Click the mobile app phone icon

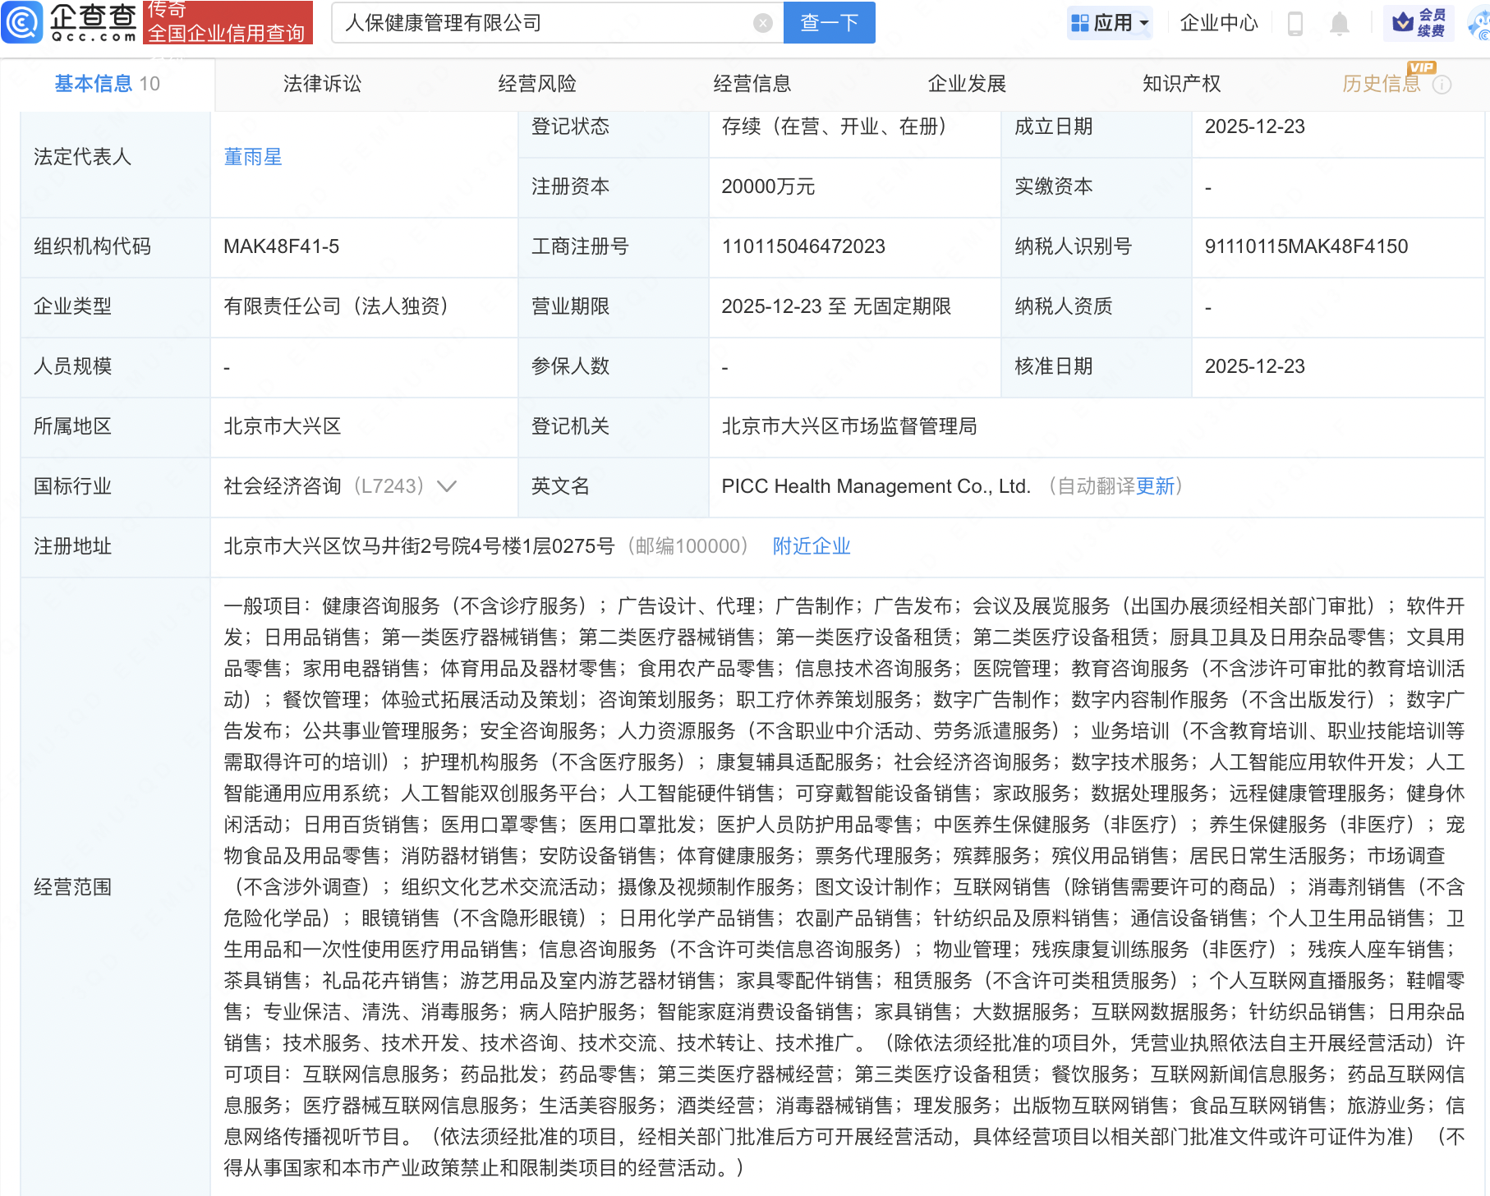[x=1296, y=22]
